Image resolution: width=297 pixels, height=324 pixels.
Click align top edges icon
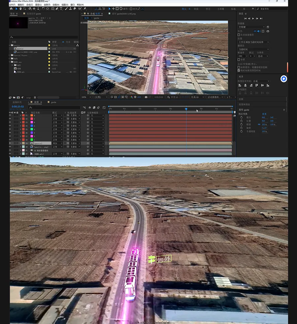(257, 85)
